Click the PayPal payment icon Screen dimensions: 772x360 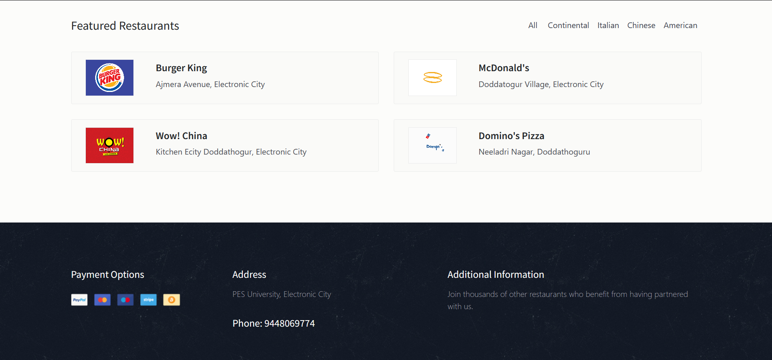point(79,300)
